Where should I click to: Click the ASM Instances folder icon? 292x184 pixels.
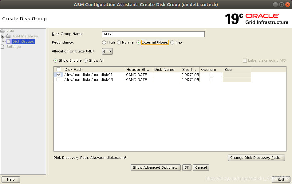[9, 36]
